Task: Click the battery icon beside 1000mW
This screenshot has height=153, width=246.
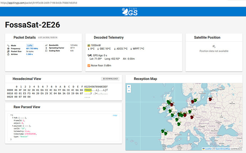Action: [89, 45]
